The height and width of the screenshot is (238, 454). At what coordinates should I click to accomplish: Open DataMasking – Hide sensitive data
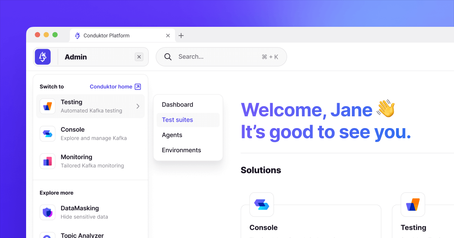(90, 212)
